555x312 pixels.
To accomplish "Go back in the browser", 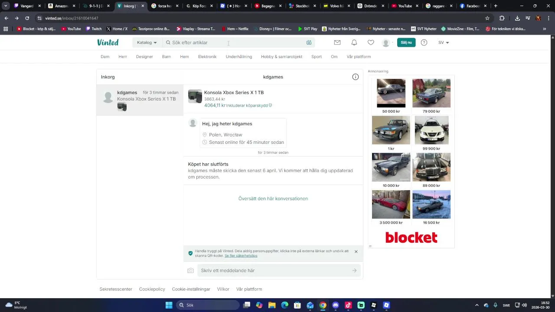I will [x=6, y=18].
